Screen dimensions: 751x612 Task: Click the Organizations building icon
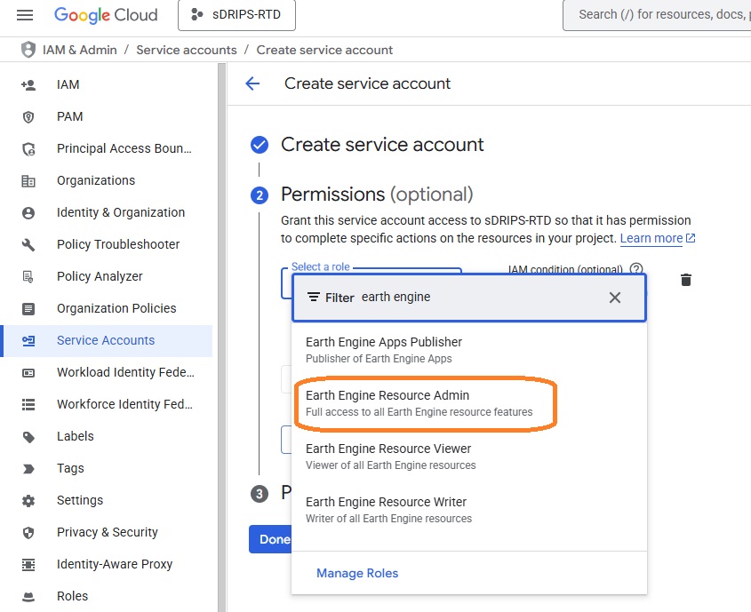(x=28, y=181)
